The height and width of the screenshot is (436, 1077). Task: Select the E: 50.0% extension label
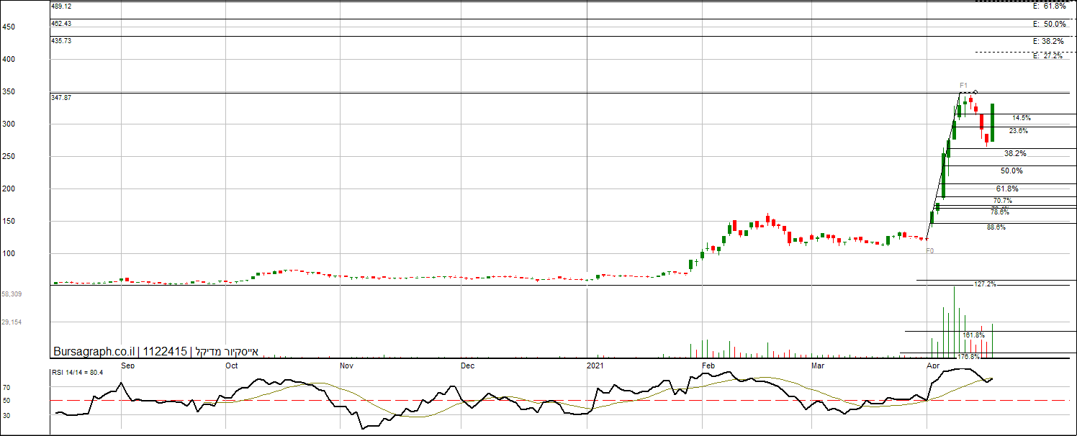pos(1049,24)
